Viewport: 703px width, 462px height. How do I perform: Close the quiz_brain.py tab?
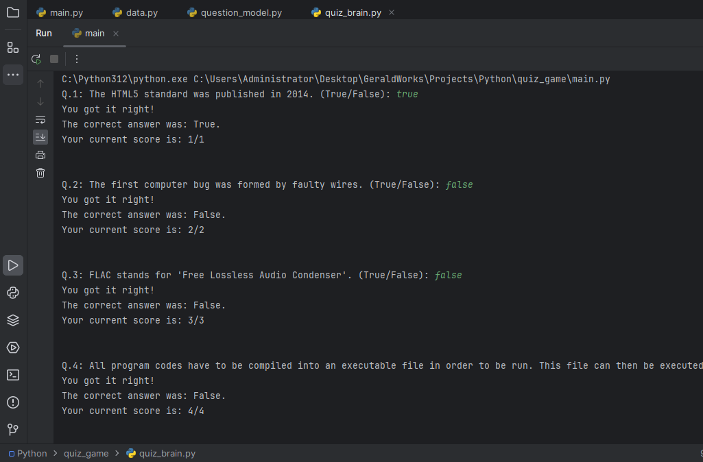coord(392,13)
